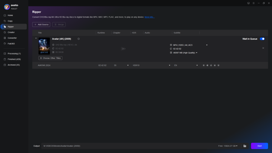The image size is (272, 153).
Task: Show the Finished (429) tasks
Action: [x=14, y=59]
